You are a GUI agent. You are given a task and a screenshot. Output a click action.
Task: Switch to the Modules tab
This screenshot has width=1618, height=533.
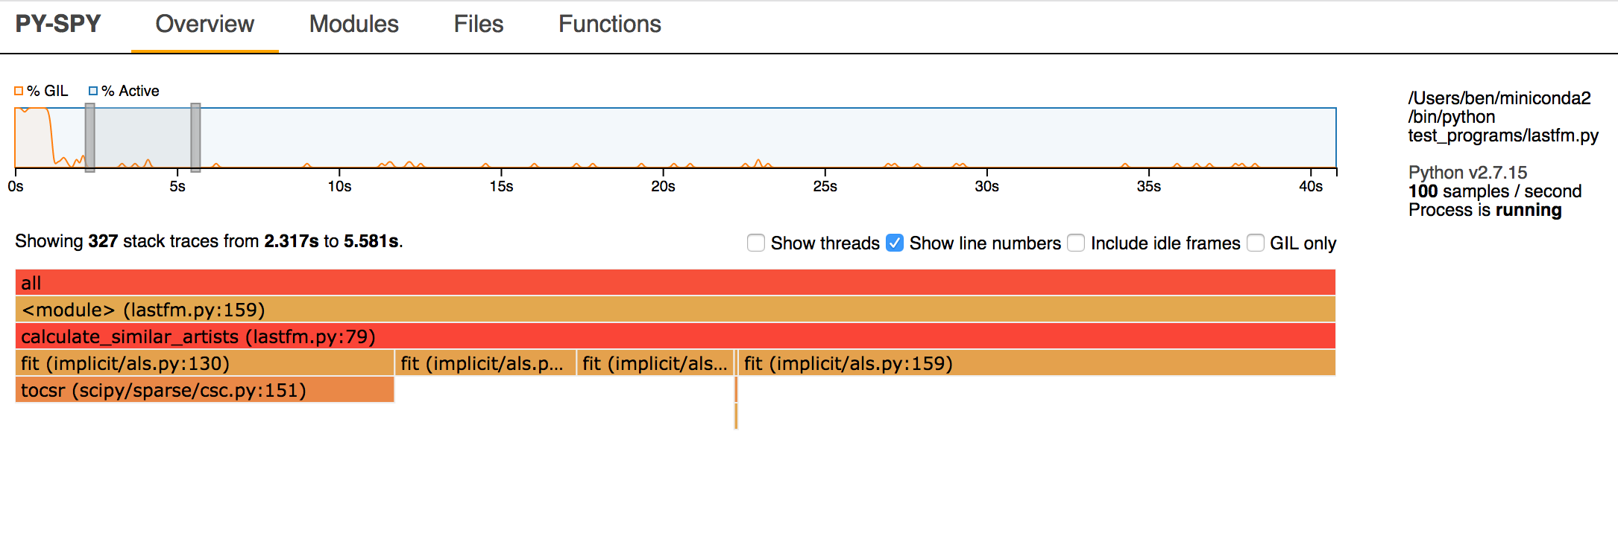[353, 24]
